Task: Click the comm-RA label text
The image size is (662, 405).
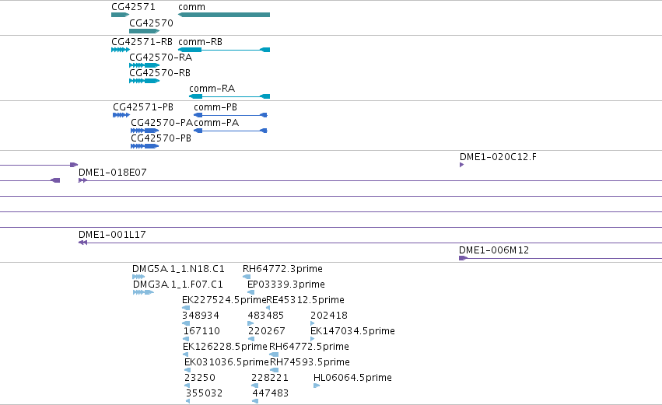Action: coord(212,89)
